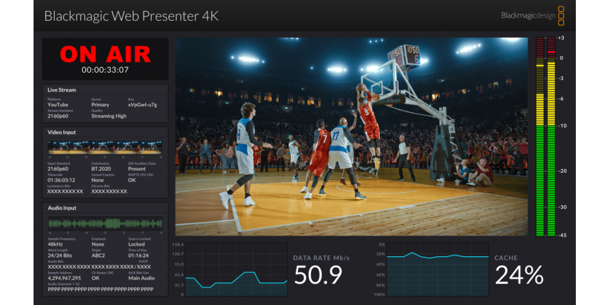Click the Video Input thumbnail filmstrip
Viewport: 610px width, 305px height.
click(x=105, y=148)
